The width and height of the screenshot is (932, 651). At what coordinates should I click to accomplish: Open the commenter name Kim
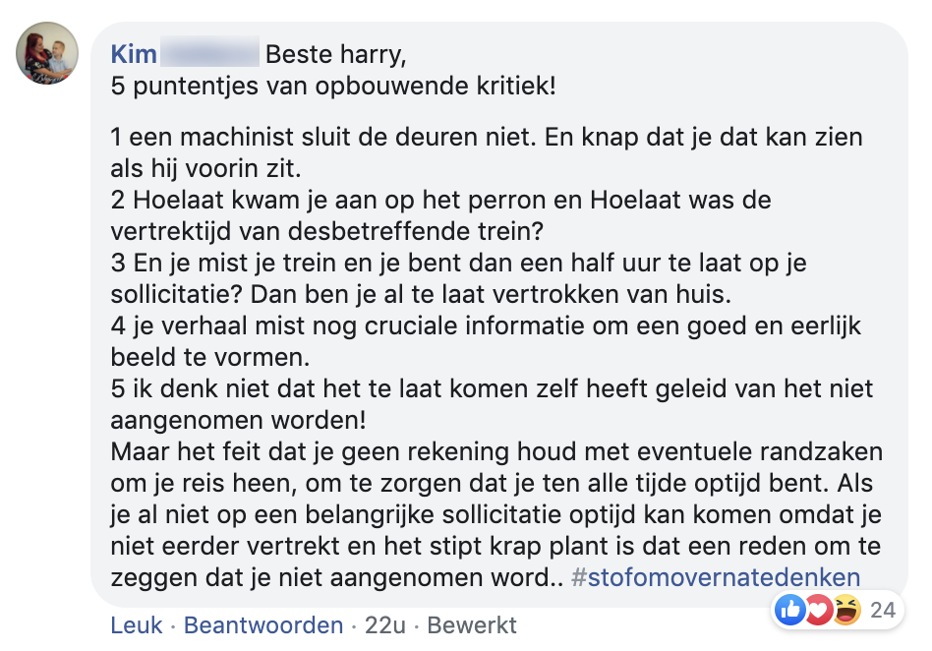click(x=134, y=53)
